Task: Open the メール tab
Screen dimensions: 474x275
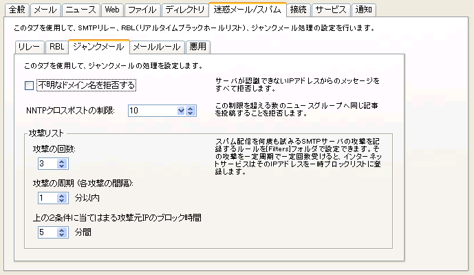Action: coord(45,10)
